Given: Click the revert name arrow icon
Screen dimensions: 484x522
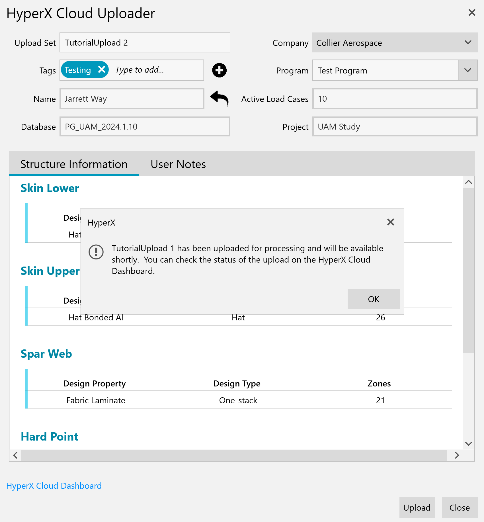Looking at the screenshot, I should (219, 98).
